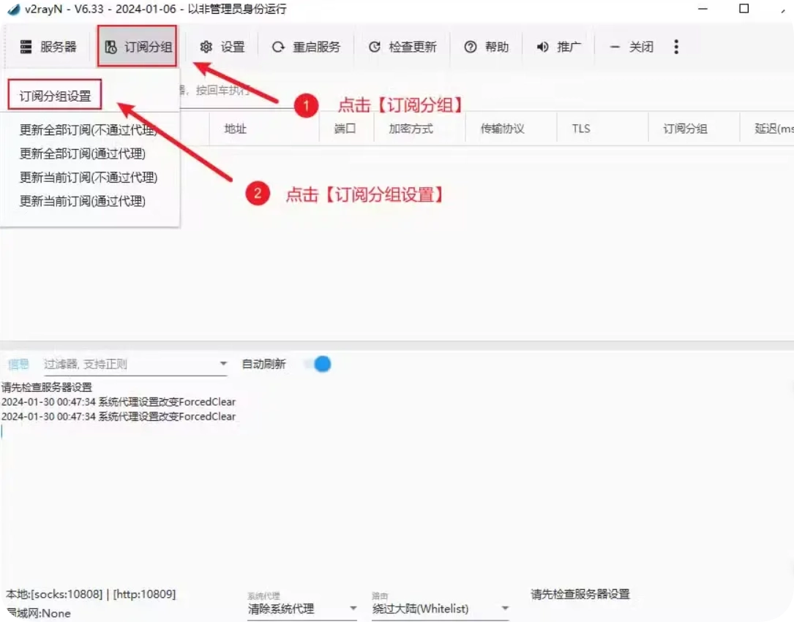Viewport: 794px width, 622px height.
Task: Click the Close (关闭) toolbar button
Action: [x=632, y=47]
